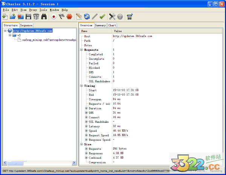Expand the Connect timing row

[86, 117]
